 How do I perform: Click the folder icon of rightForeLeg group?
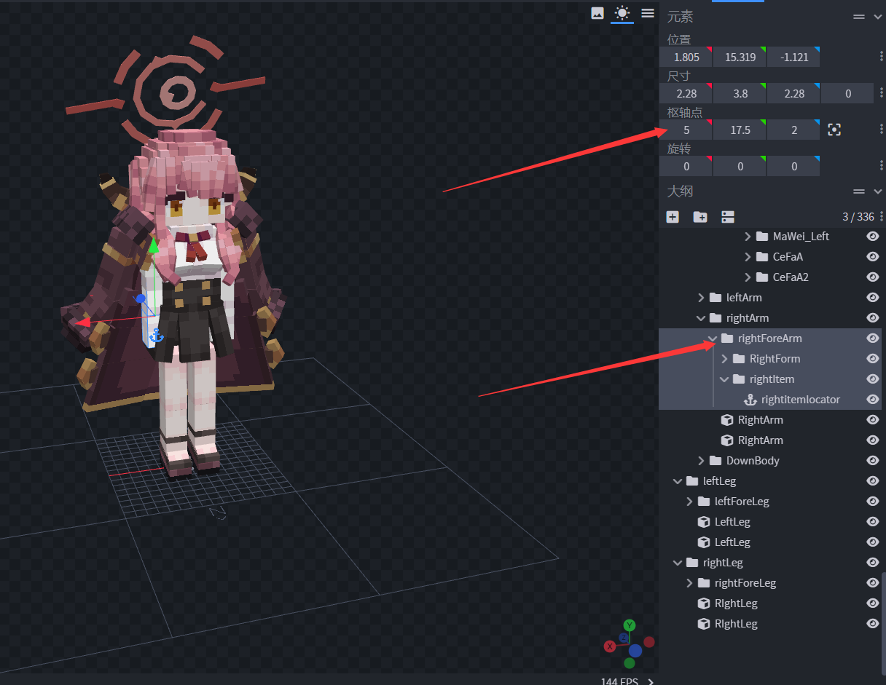704,583
